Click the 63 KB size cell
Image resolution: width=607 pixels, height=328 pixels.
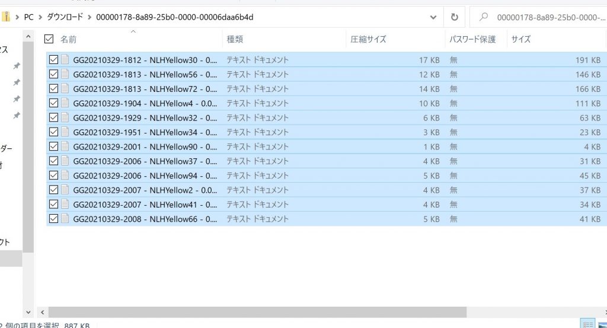pyautogui.click(x=590, y=117)
